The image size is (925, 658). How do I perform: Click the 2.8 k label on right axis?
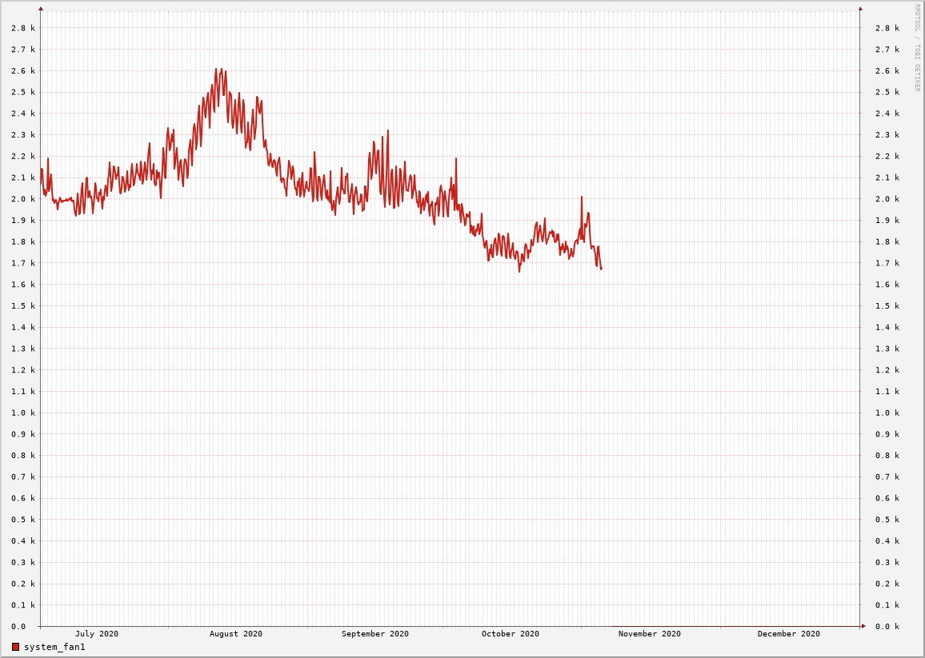tap(887, 28)
